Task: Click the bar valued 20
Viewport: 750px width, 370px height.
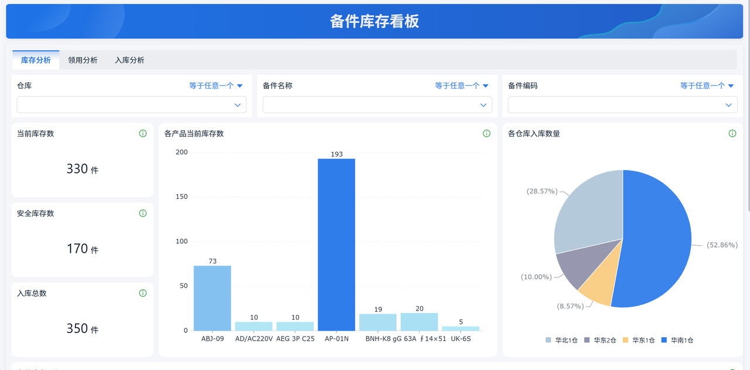Action: point(420,322)
